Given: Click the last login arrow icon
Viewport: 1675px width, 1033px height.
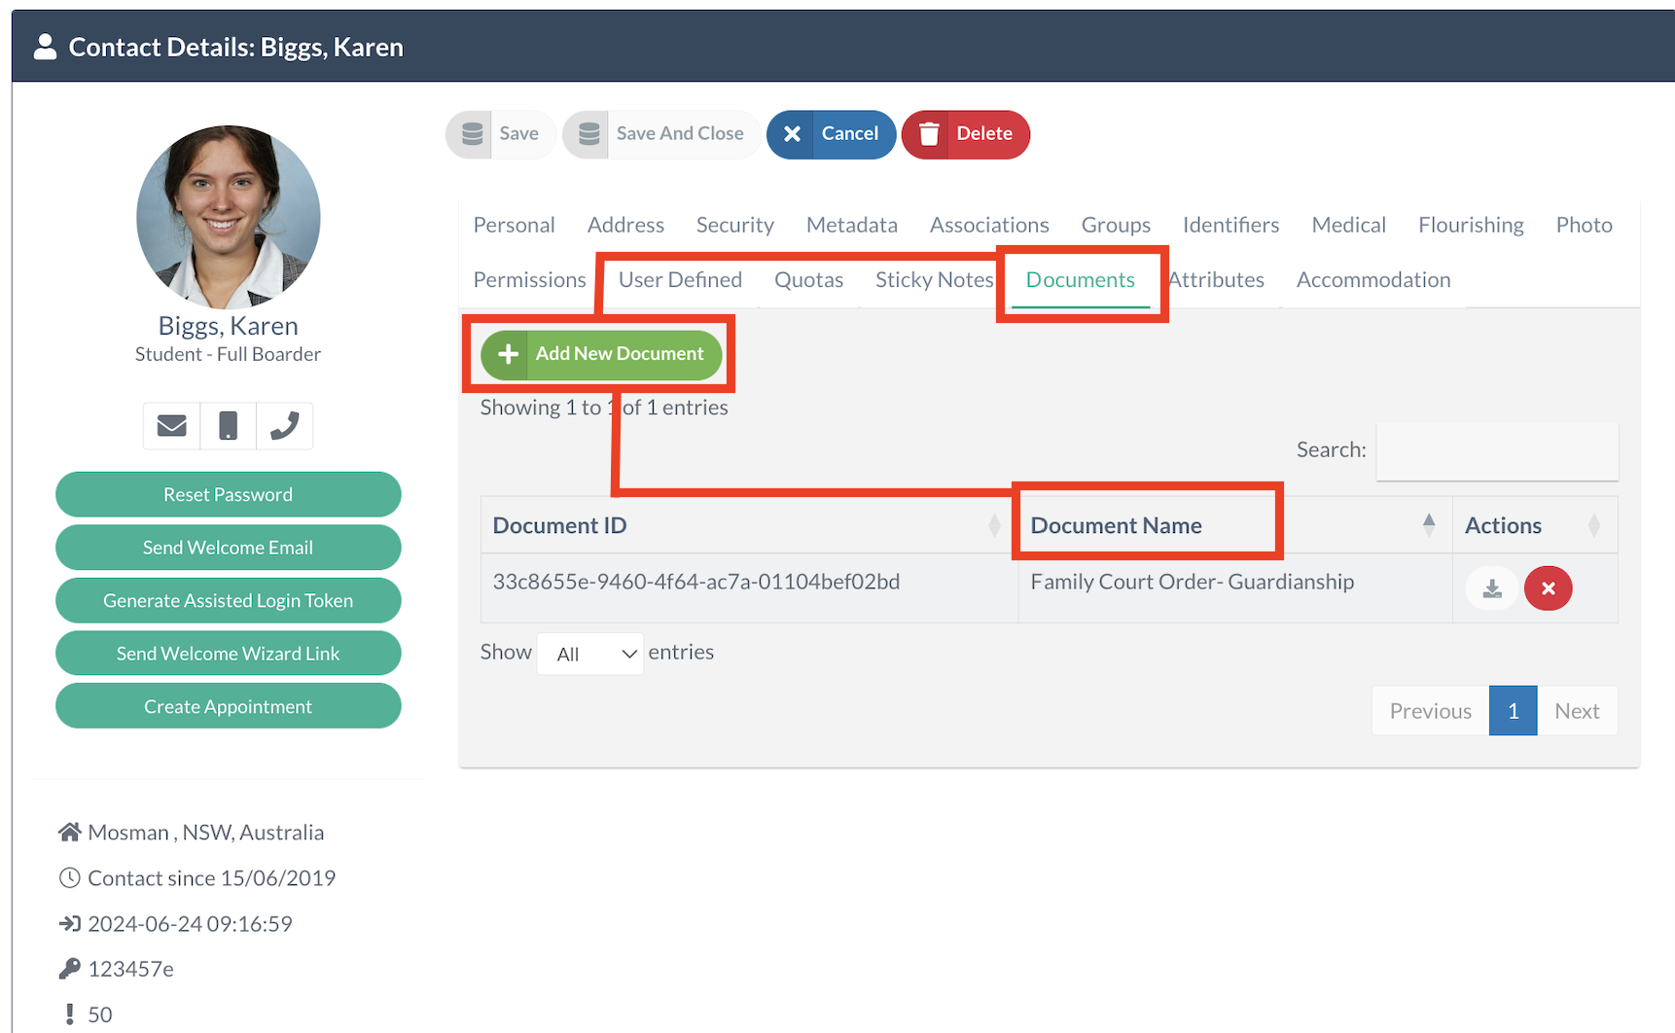Looking at the screenshot, I should coord(69,924).
